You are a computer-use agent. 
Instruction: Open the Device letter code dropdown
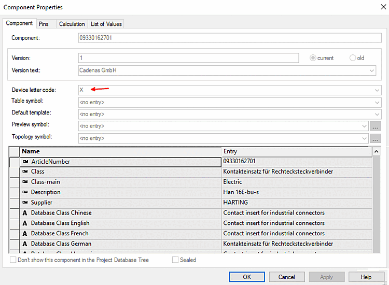tap(377, 90)
